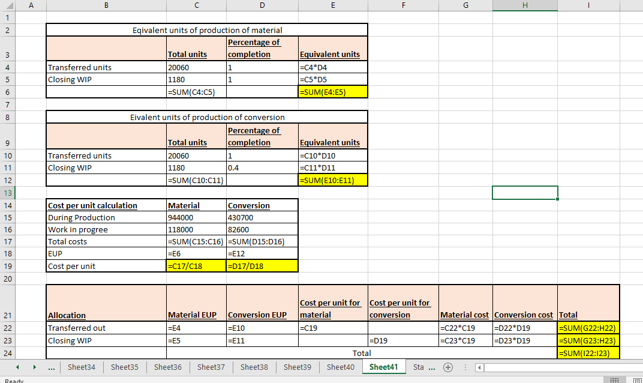Open the Sheet38 tab
The image size is (643, 383).
254,367
